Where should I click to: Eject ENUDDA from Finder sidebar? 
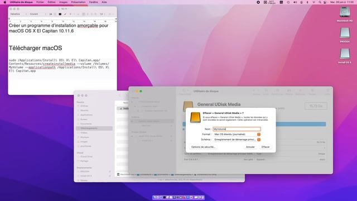(x=110, y=171)
